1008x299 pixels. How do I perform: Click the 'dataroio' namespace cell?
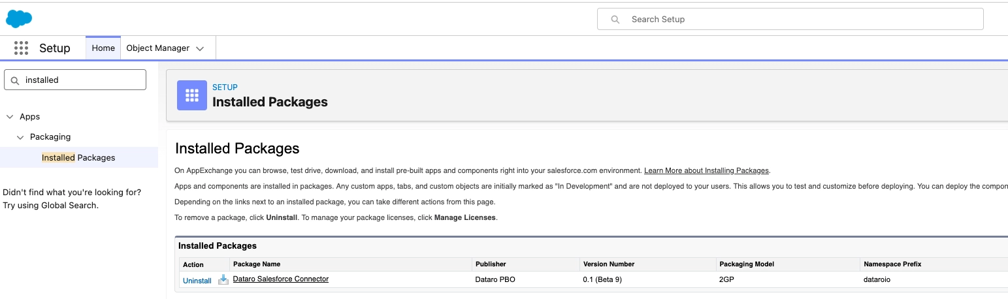click(x=877, y=279)
